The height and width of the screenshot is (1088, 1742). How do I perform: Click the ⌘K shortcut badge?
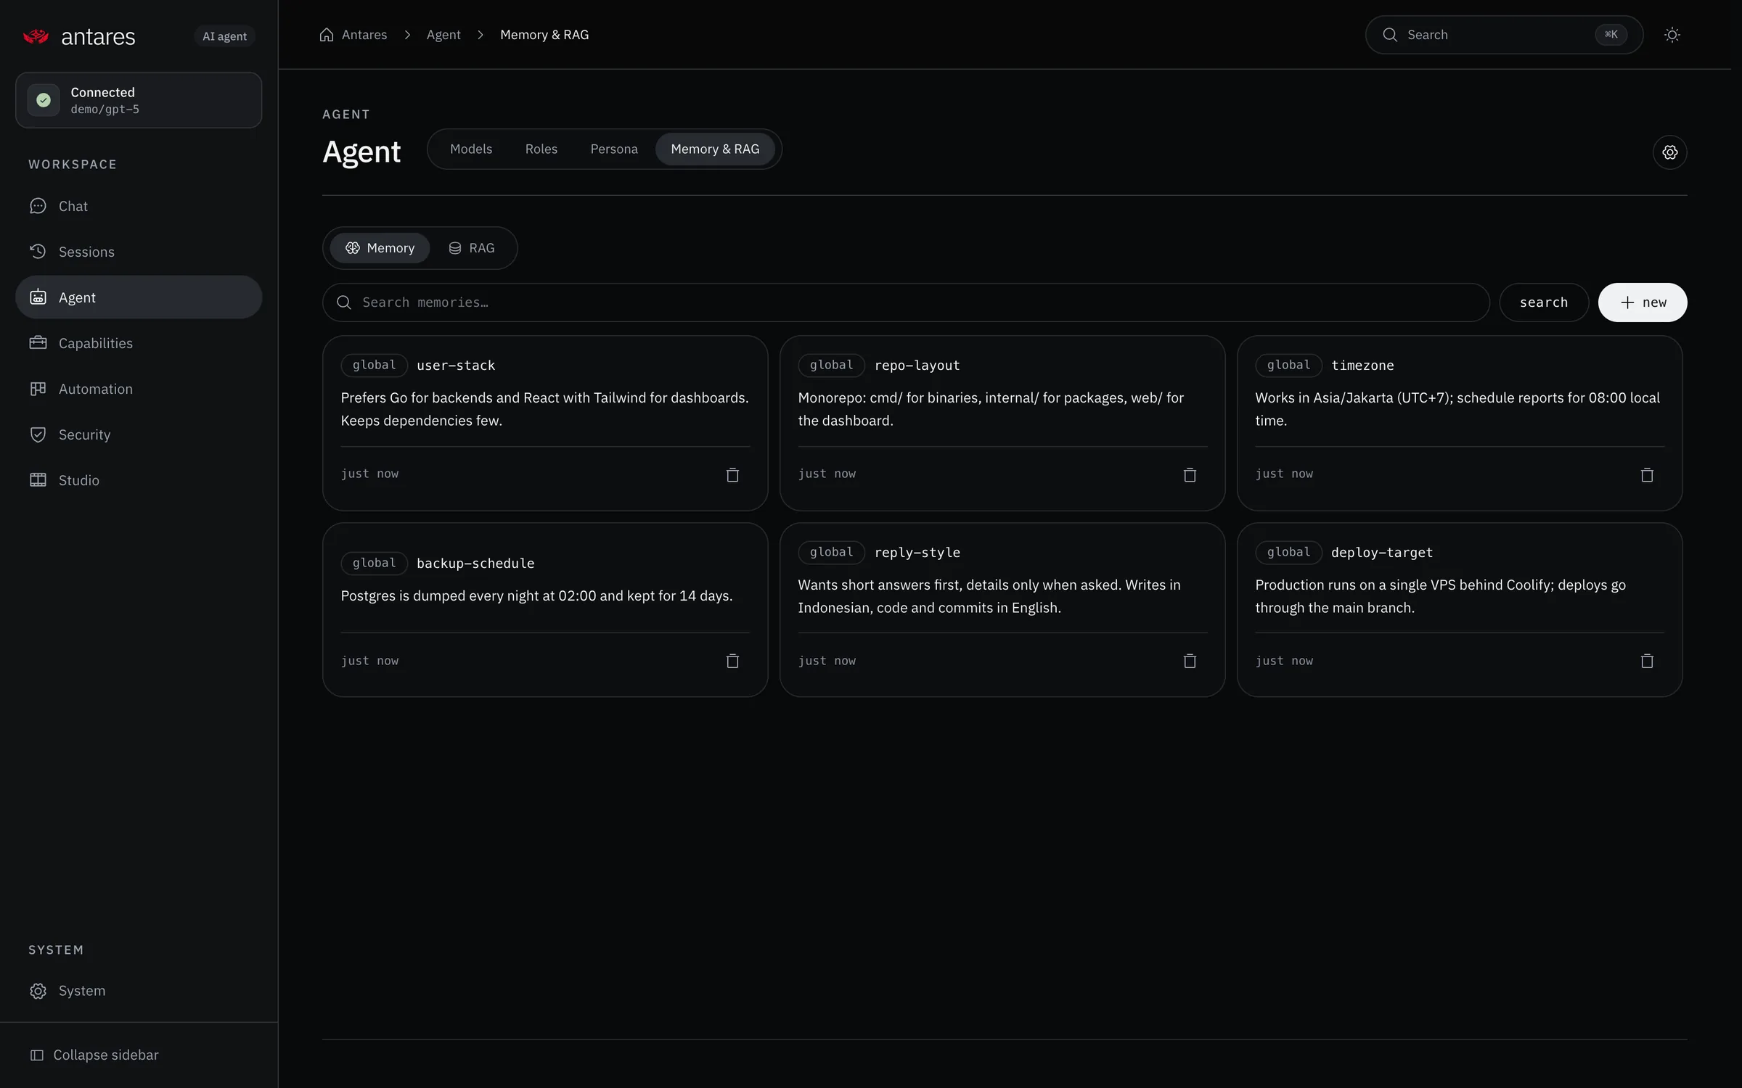pyautogui.click(x=1611, y=35)
